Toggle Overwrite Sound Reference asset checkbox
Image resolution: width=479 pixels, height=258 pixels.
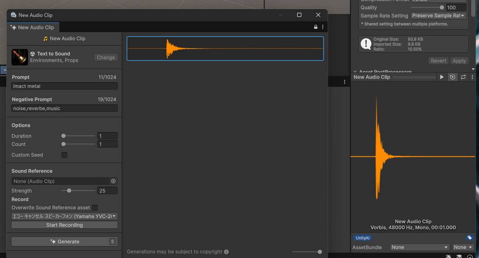[95, 208]
